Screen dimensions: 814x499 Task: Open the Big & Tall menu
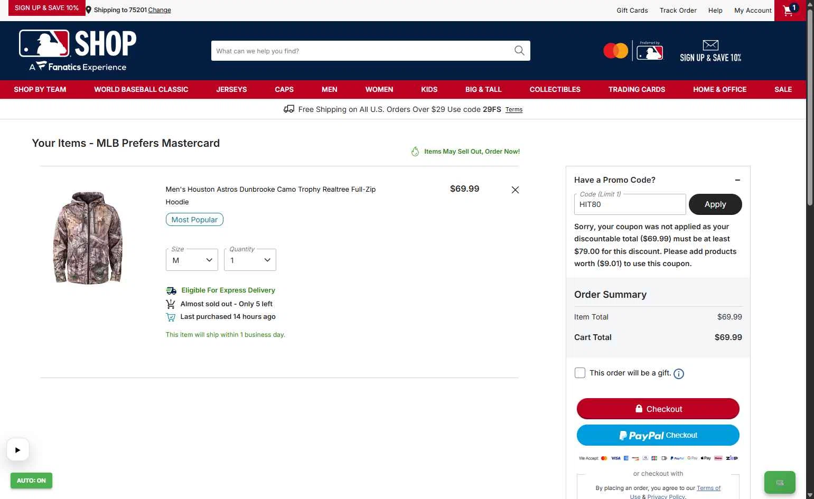click(483, 90)
